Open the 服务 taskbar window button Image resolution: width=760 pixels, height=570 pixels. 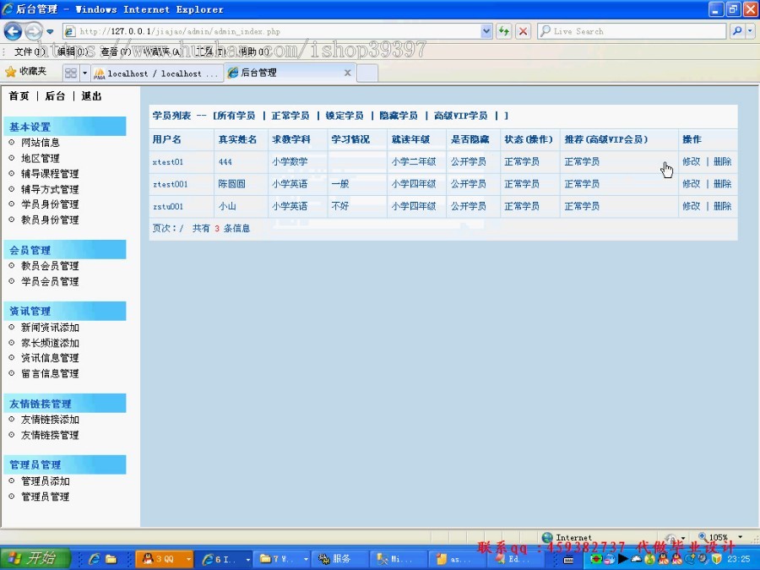coord(339,559)
